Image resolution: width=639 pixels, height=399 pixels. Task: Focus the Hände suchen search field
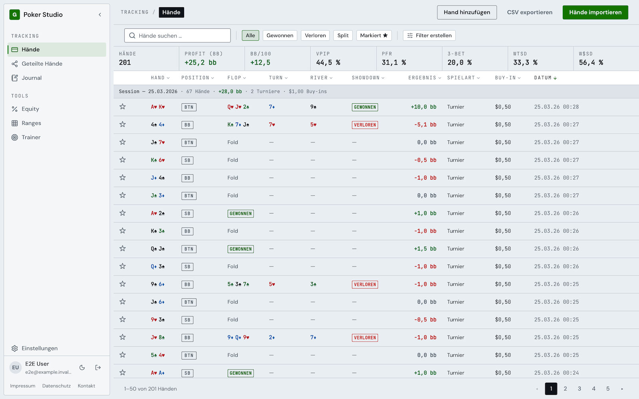(177, 36)
